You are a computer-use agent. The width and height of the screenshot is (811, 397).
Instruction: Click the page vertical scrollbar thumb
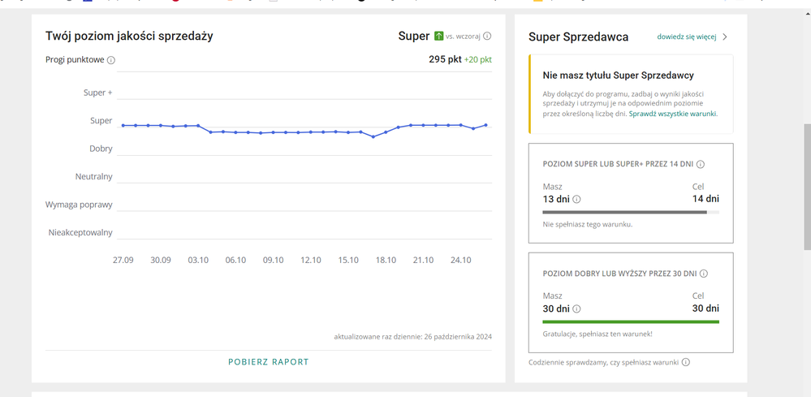click(x=805, y=187)
